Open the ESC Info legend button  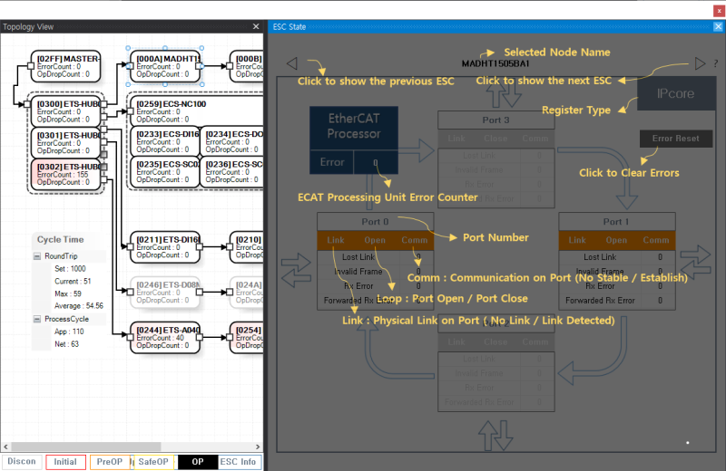tap(240, 462)
